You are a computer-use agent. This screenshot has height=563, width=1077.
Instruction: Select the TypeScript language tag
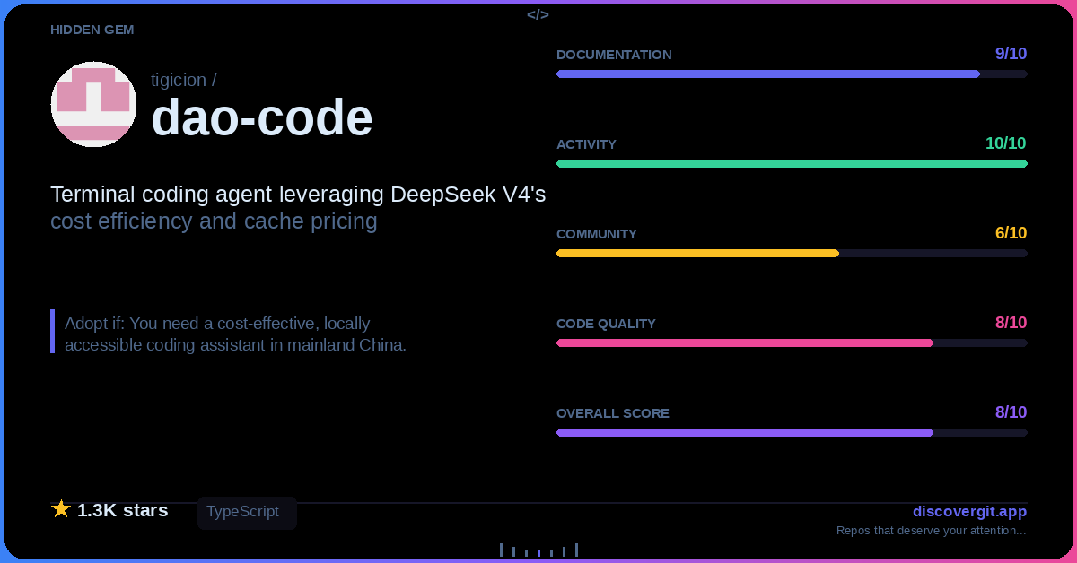[x=247, y=512]
